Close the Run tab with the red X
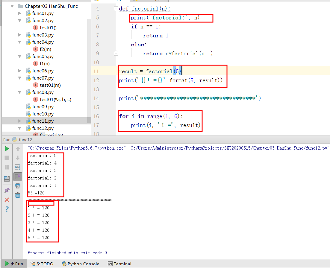The image size is (330, 268). point(7,200)
